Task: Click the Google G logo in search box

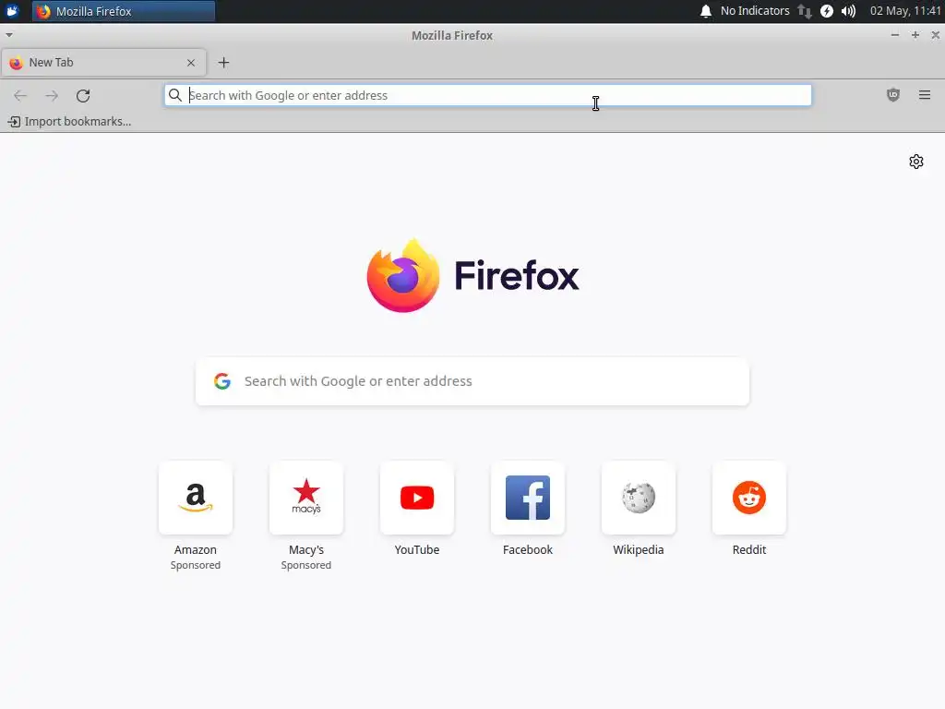Action: [222, 381]
